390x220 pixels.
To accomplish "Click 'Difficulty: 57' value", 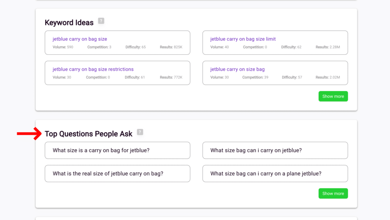I will pos(292,78).
